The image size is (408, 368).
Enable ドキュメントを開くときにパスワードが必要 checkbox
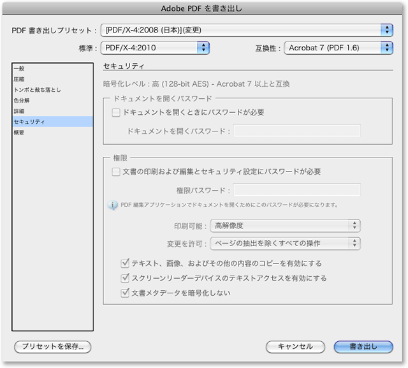click(116, 112)
